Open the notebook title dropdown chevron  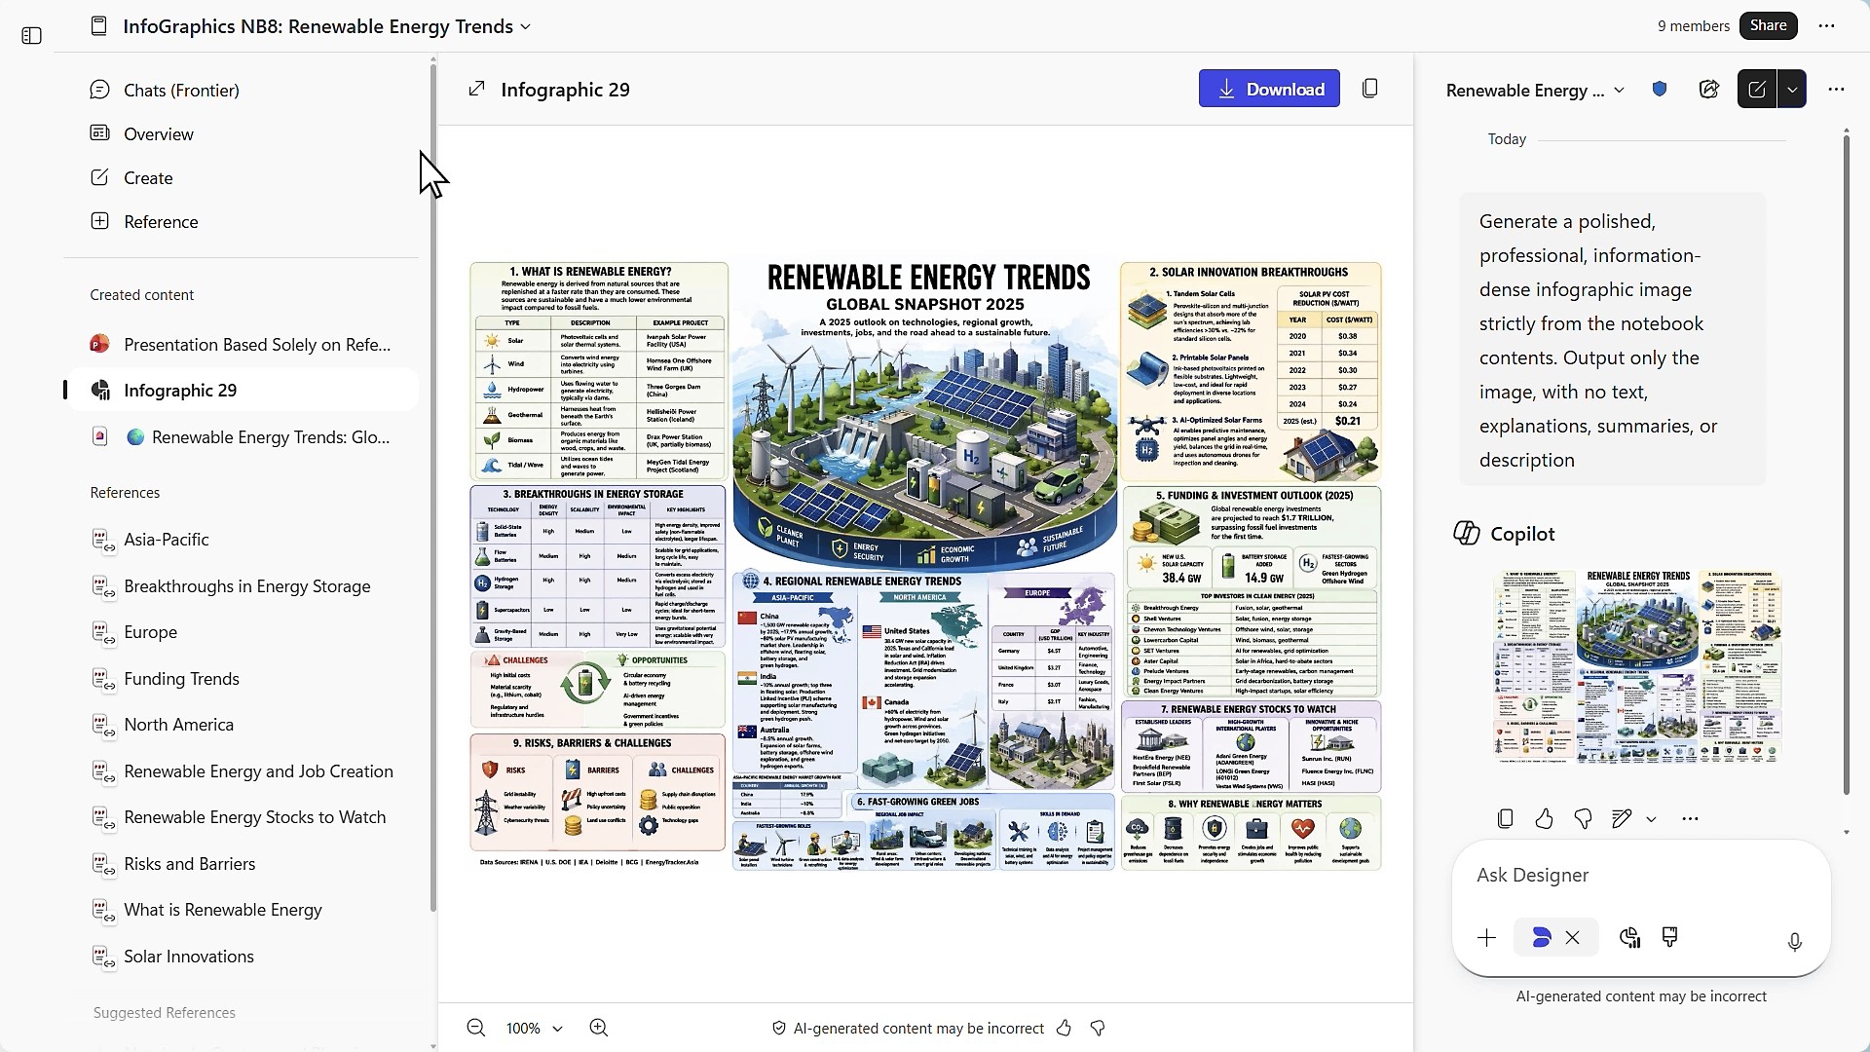pyautogui.click(x=526, y=27)
